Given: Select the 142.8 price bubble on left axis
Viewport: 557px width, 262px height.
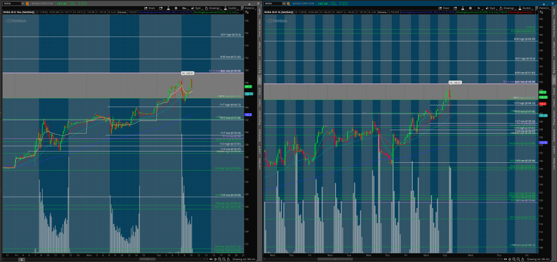Looking at the screenshot, I should [248, 114].
